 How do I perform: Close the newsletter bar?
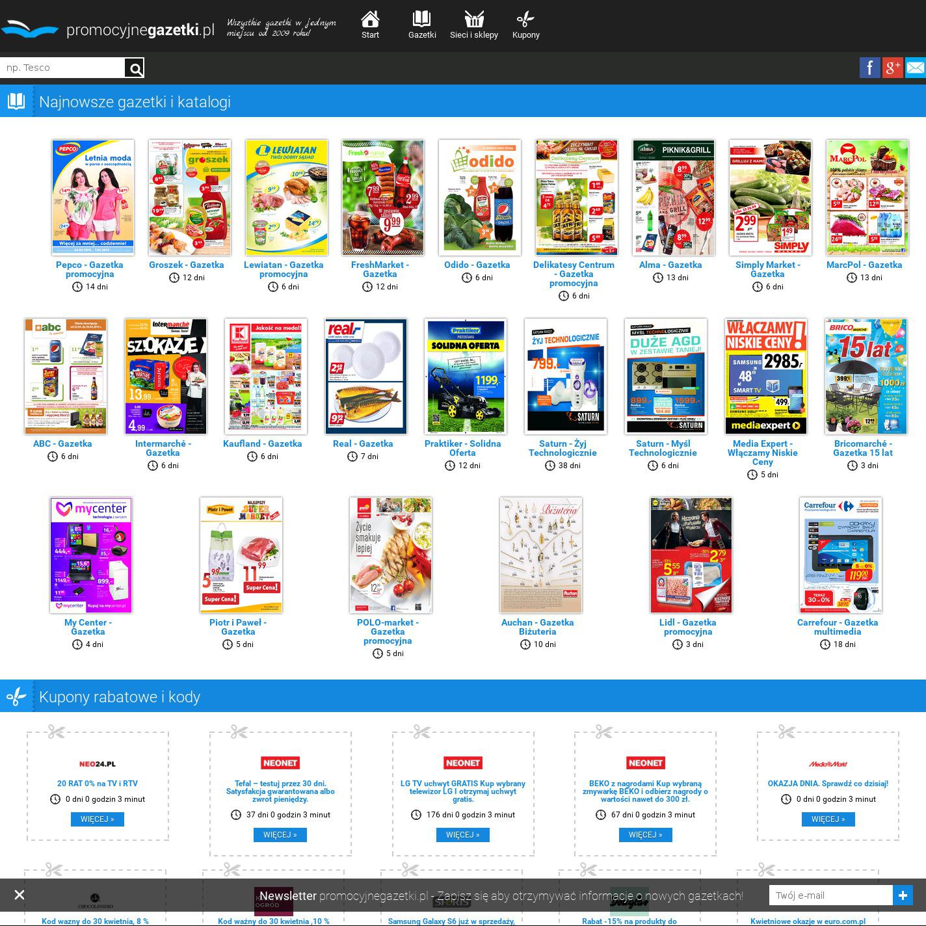point(20,895)
